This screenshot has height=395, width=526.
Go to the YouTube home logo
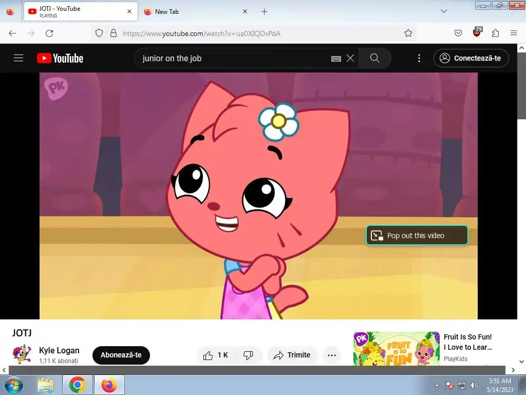[60, 58]
